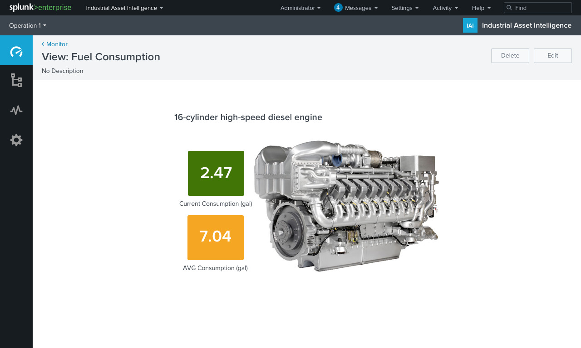This screenshot has height=348, width=581.
Task: Click the magnifier icon in the Find box
Action: (509, 8)
